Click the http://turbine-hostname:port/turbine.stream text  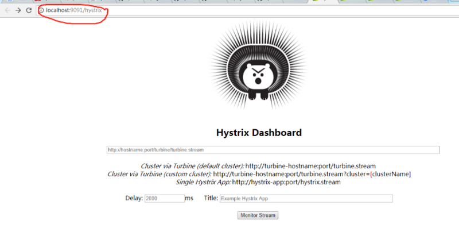pyautogui.click(x=310, y=166)
